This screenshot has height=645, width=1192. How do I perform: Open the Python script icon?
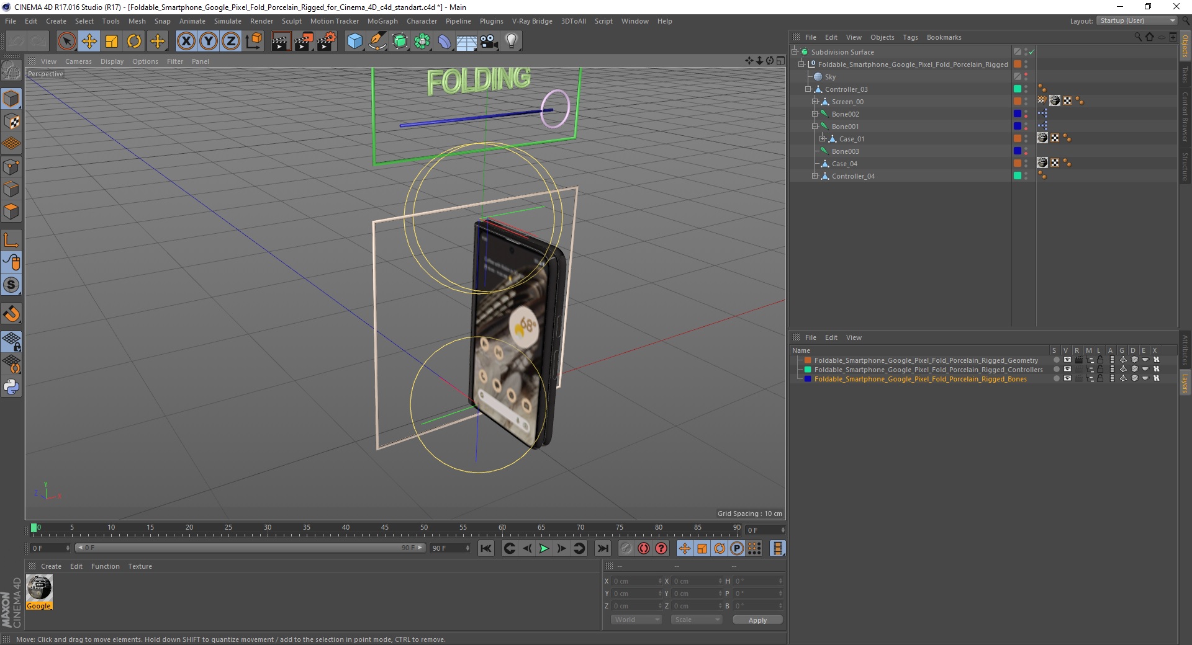point(11,387)
